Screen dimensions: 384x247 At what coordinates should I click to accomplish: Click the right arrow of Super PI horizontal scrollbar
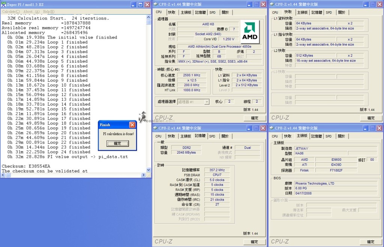(x=144, y=175)
